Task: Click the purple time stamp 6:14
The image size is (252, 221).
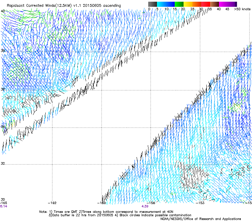Action: coord(3,206)
